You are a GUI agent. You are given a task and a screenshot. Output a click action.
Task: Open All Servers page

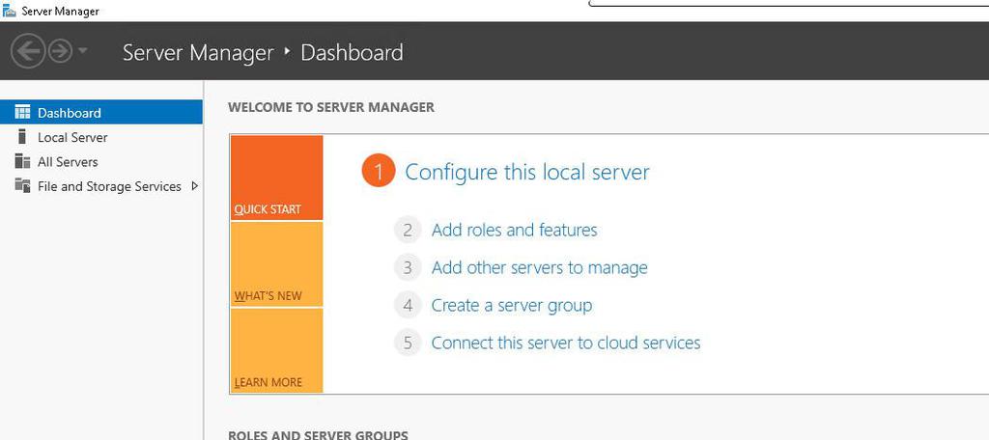[x=68, y=162]
